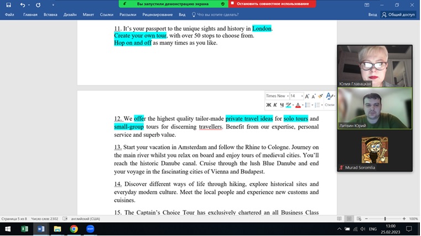This screenshot has height=236, width=421.
Task: Switch to the Макет tab
Action: 88,15
